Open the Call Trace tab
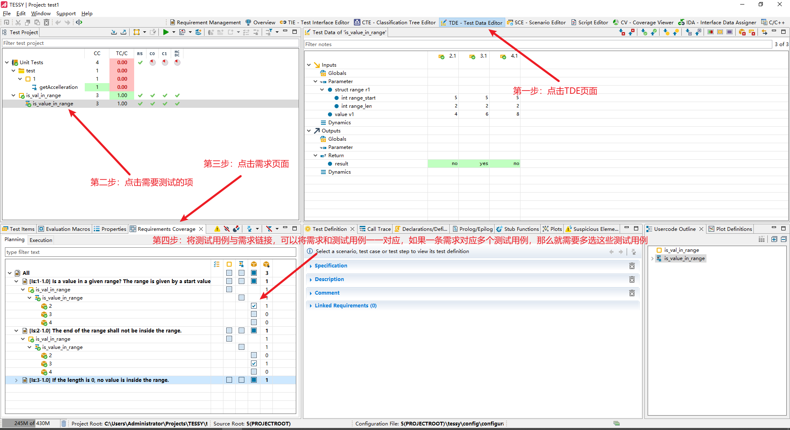790x430 pixels. point(375,229)
